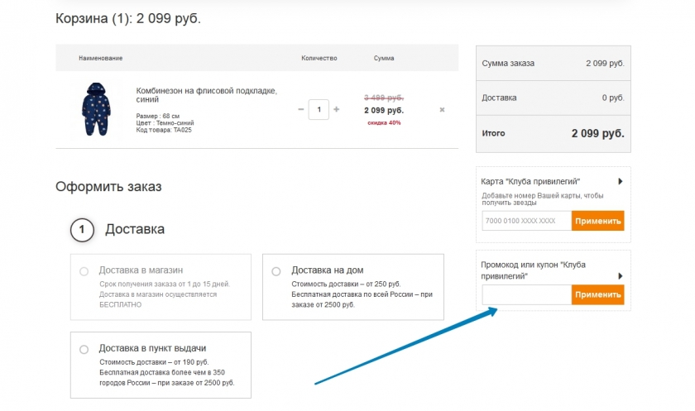Click the Сумма column header
Viewport: 695px width, 411px height.
(x=384, y=58)
